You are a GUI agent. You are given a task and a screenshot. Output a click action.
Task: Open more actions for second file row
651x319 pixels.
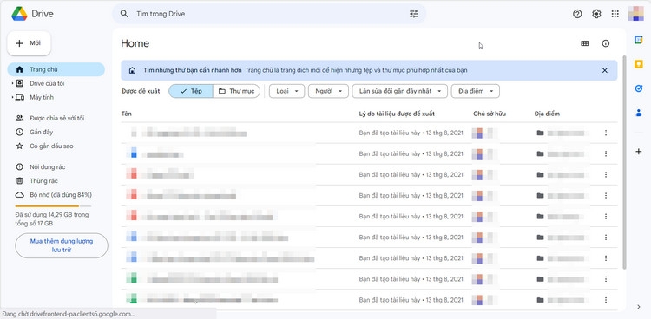click(x=605, y=153)
